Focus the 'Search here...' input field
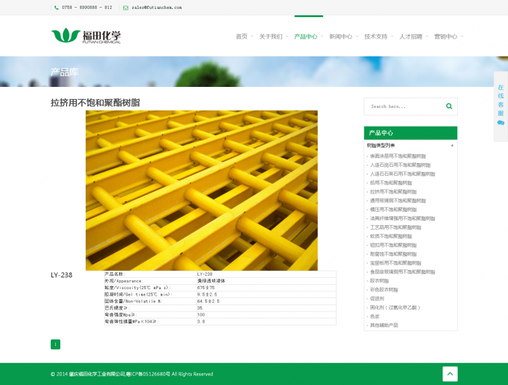The image size is (508, 385). pyautogui.click(x=403, y=107)
